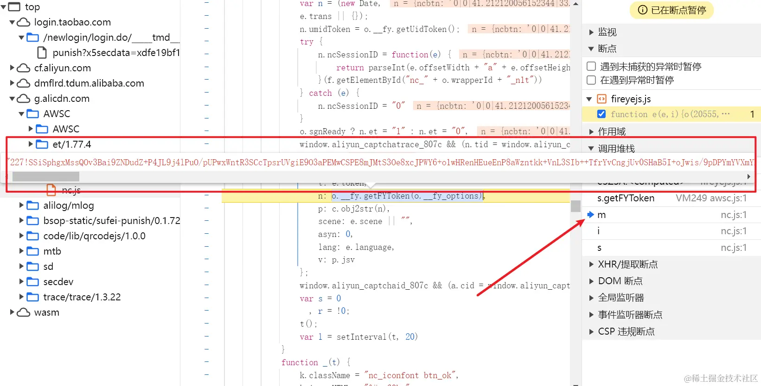761x386 pixels.
Task: Expand the wasm node
Action: [13, 312]
